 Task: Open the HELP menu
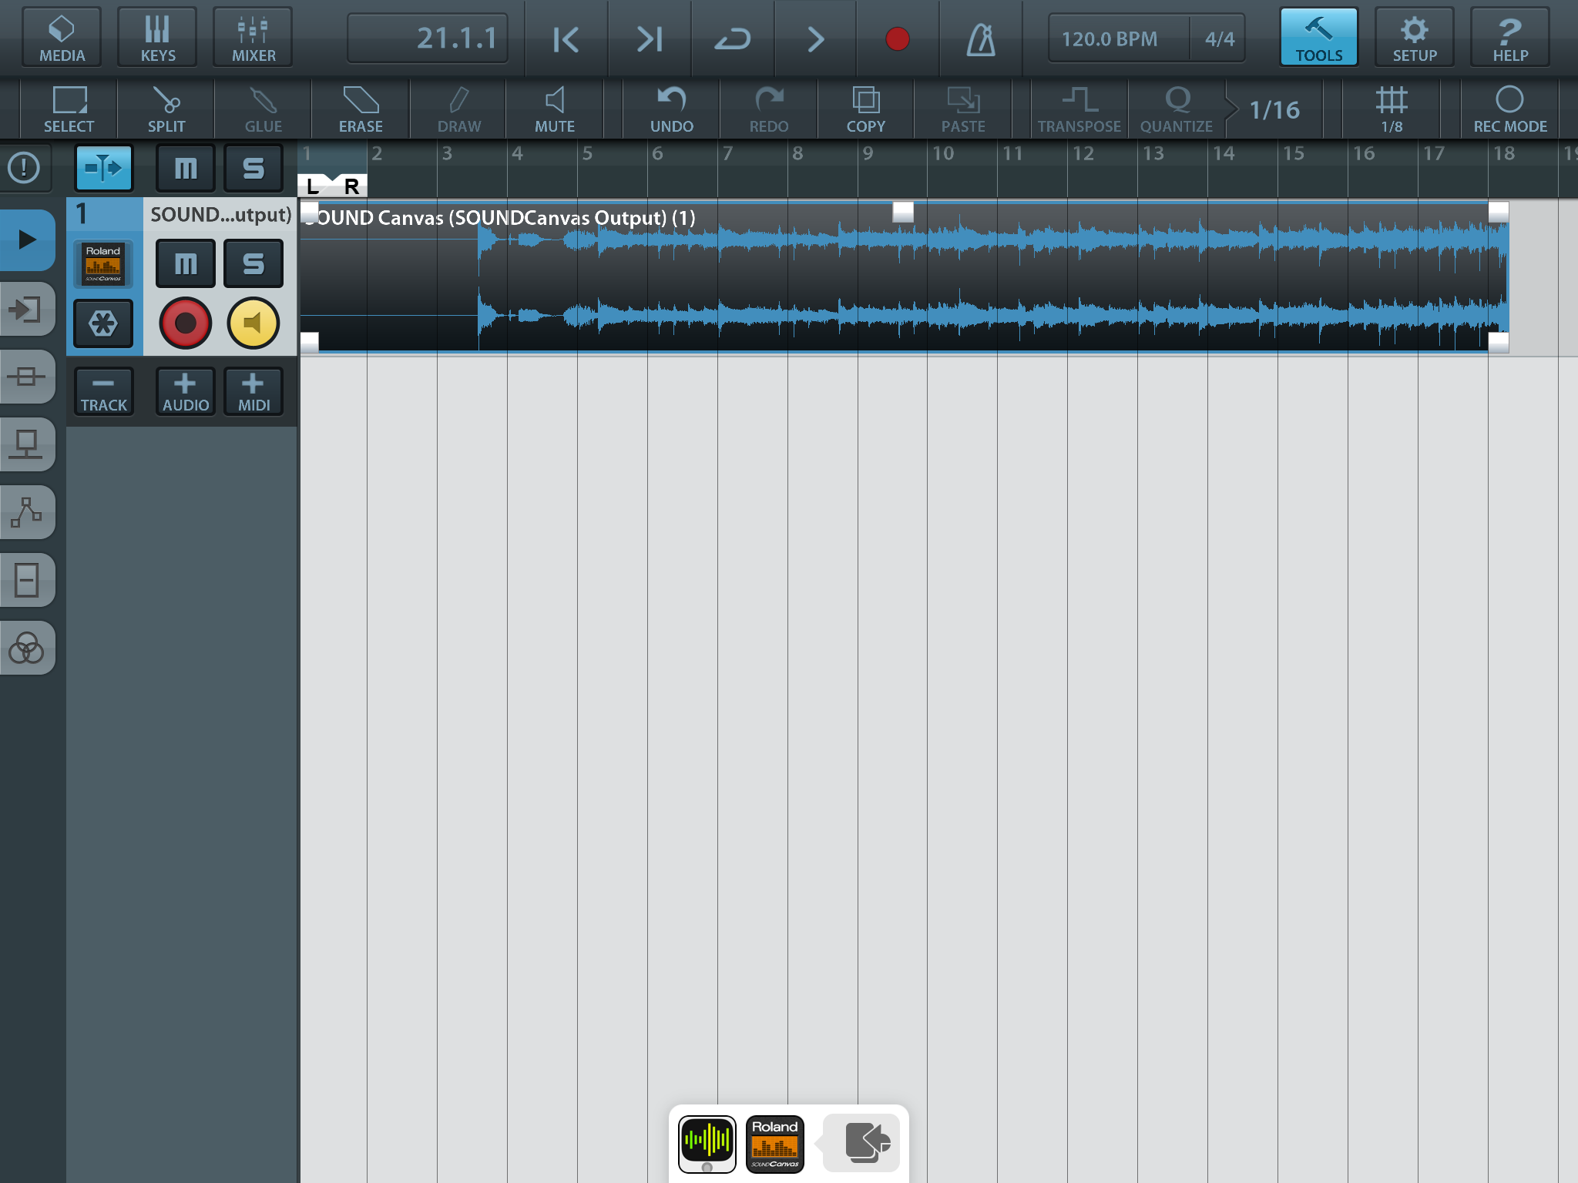pos(1510,37)
